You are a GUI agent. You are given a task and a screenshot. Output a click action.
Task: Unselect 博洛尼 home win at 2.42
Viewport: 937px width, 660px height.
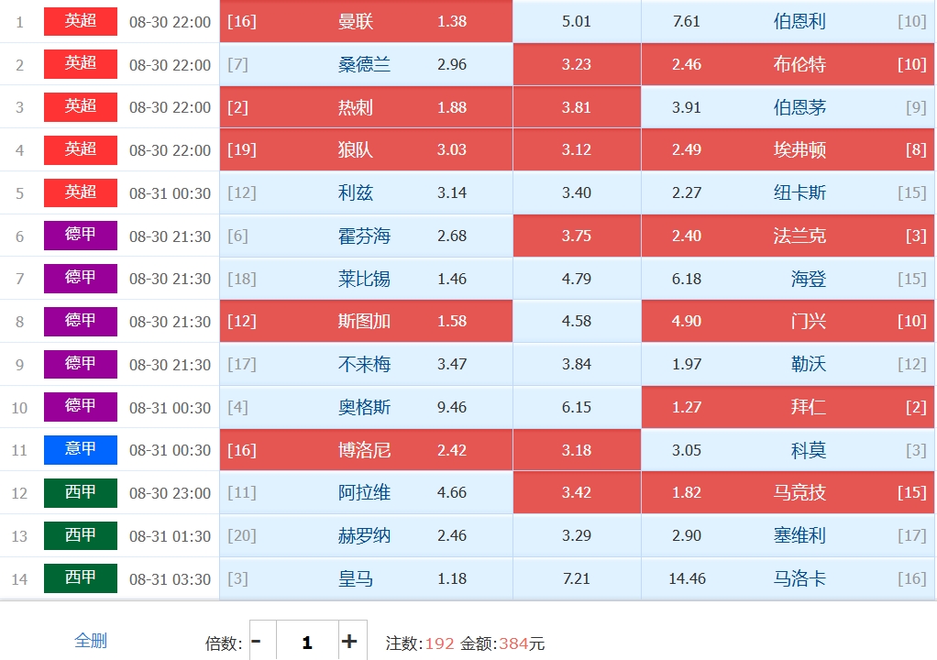pos(366,450)
